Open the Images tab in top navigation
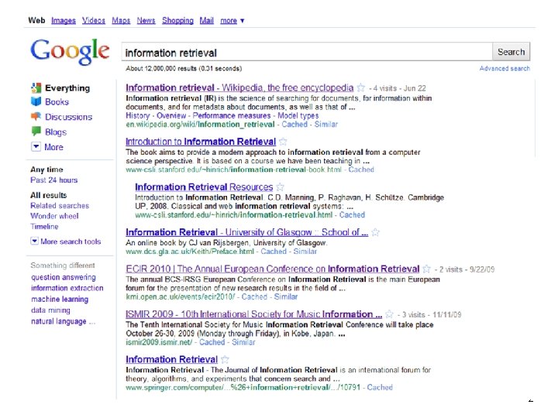The height and width of the screenshot is (418, 558). 64,21
